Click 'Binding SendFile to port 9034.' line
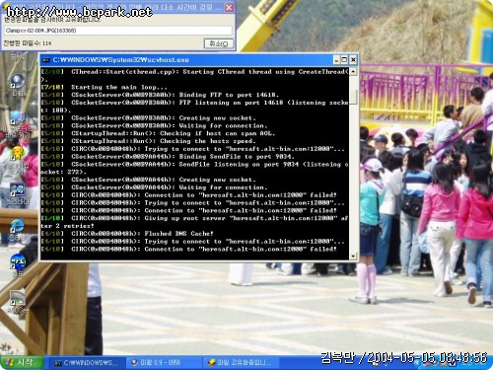493x370 pixels. (x=168, y=157)
